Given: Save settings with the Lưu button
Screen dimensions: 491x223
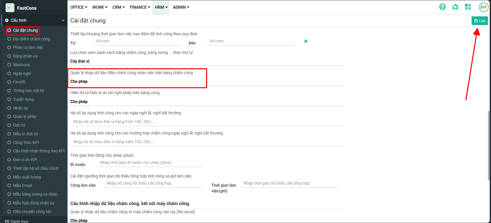Looking at the screenshot, I should coord(479,21).
